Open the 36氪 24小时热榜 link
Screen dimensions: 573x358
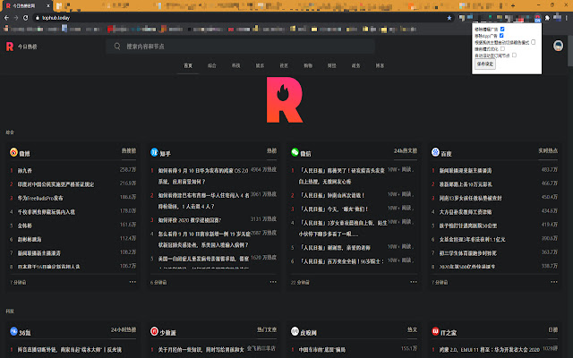click(x=124, y=329)
